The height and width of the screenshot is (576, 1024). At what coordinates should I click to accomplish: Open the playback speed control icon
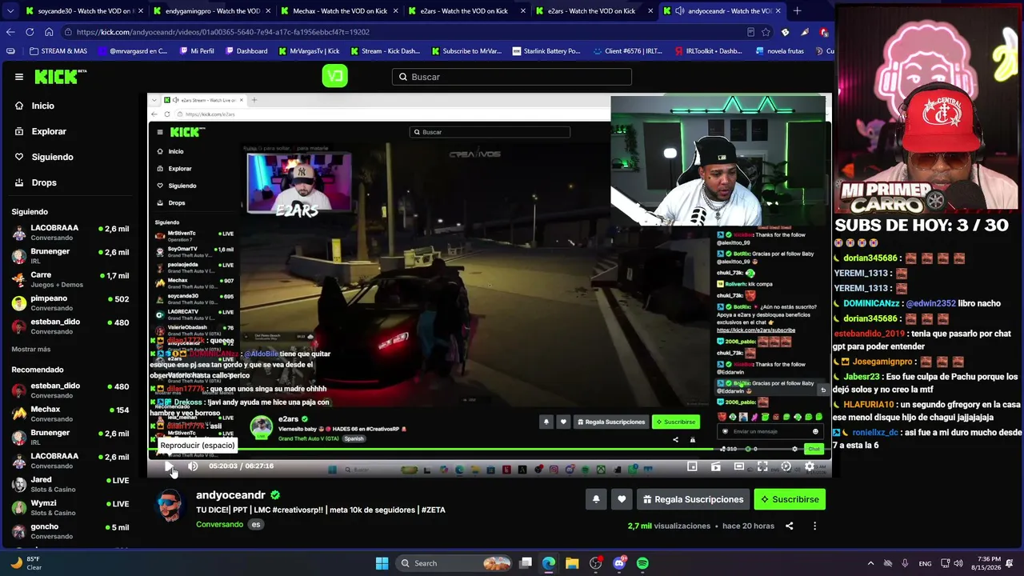(x=786, y=466)
